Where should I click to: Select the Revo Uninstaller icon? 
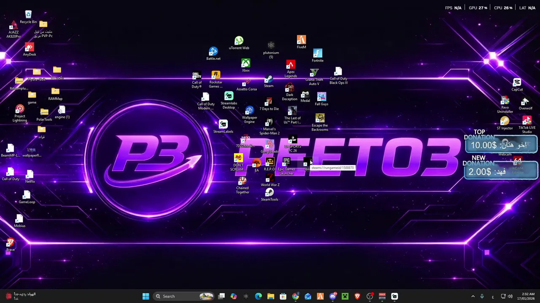[x=505, y=105]
